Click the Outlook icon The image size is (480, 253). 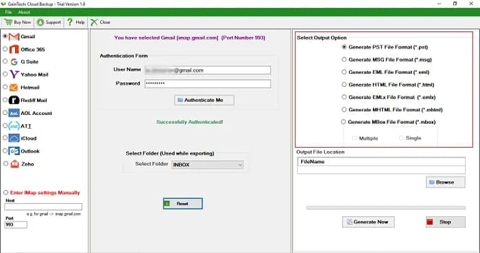[x=14, y=151]
